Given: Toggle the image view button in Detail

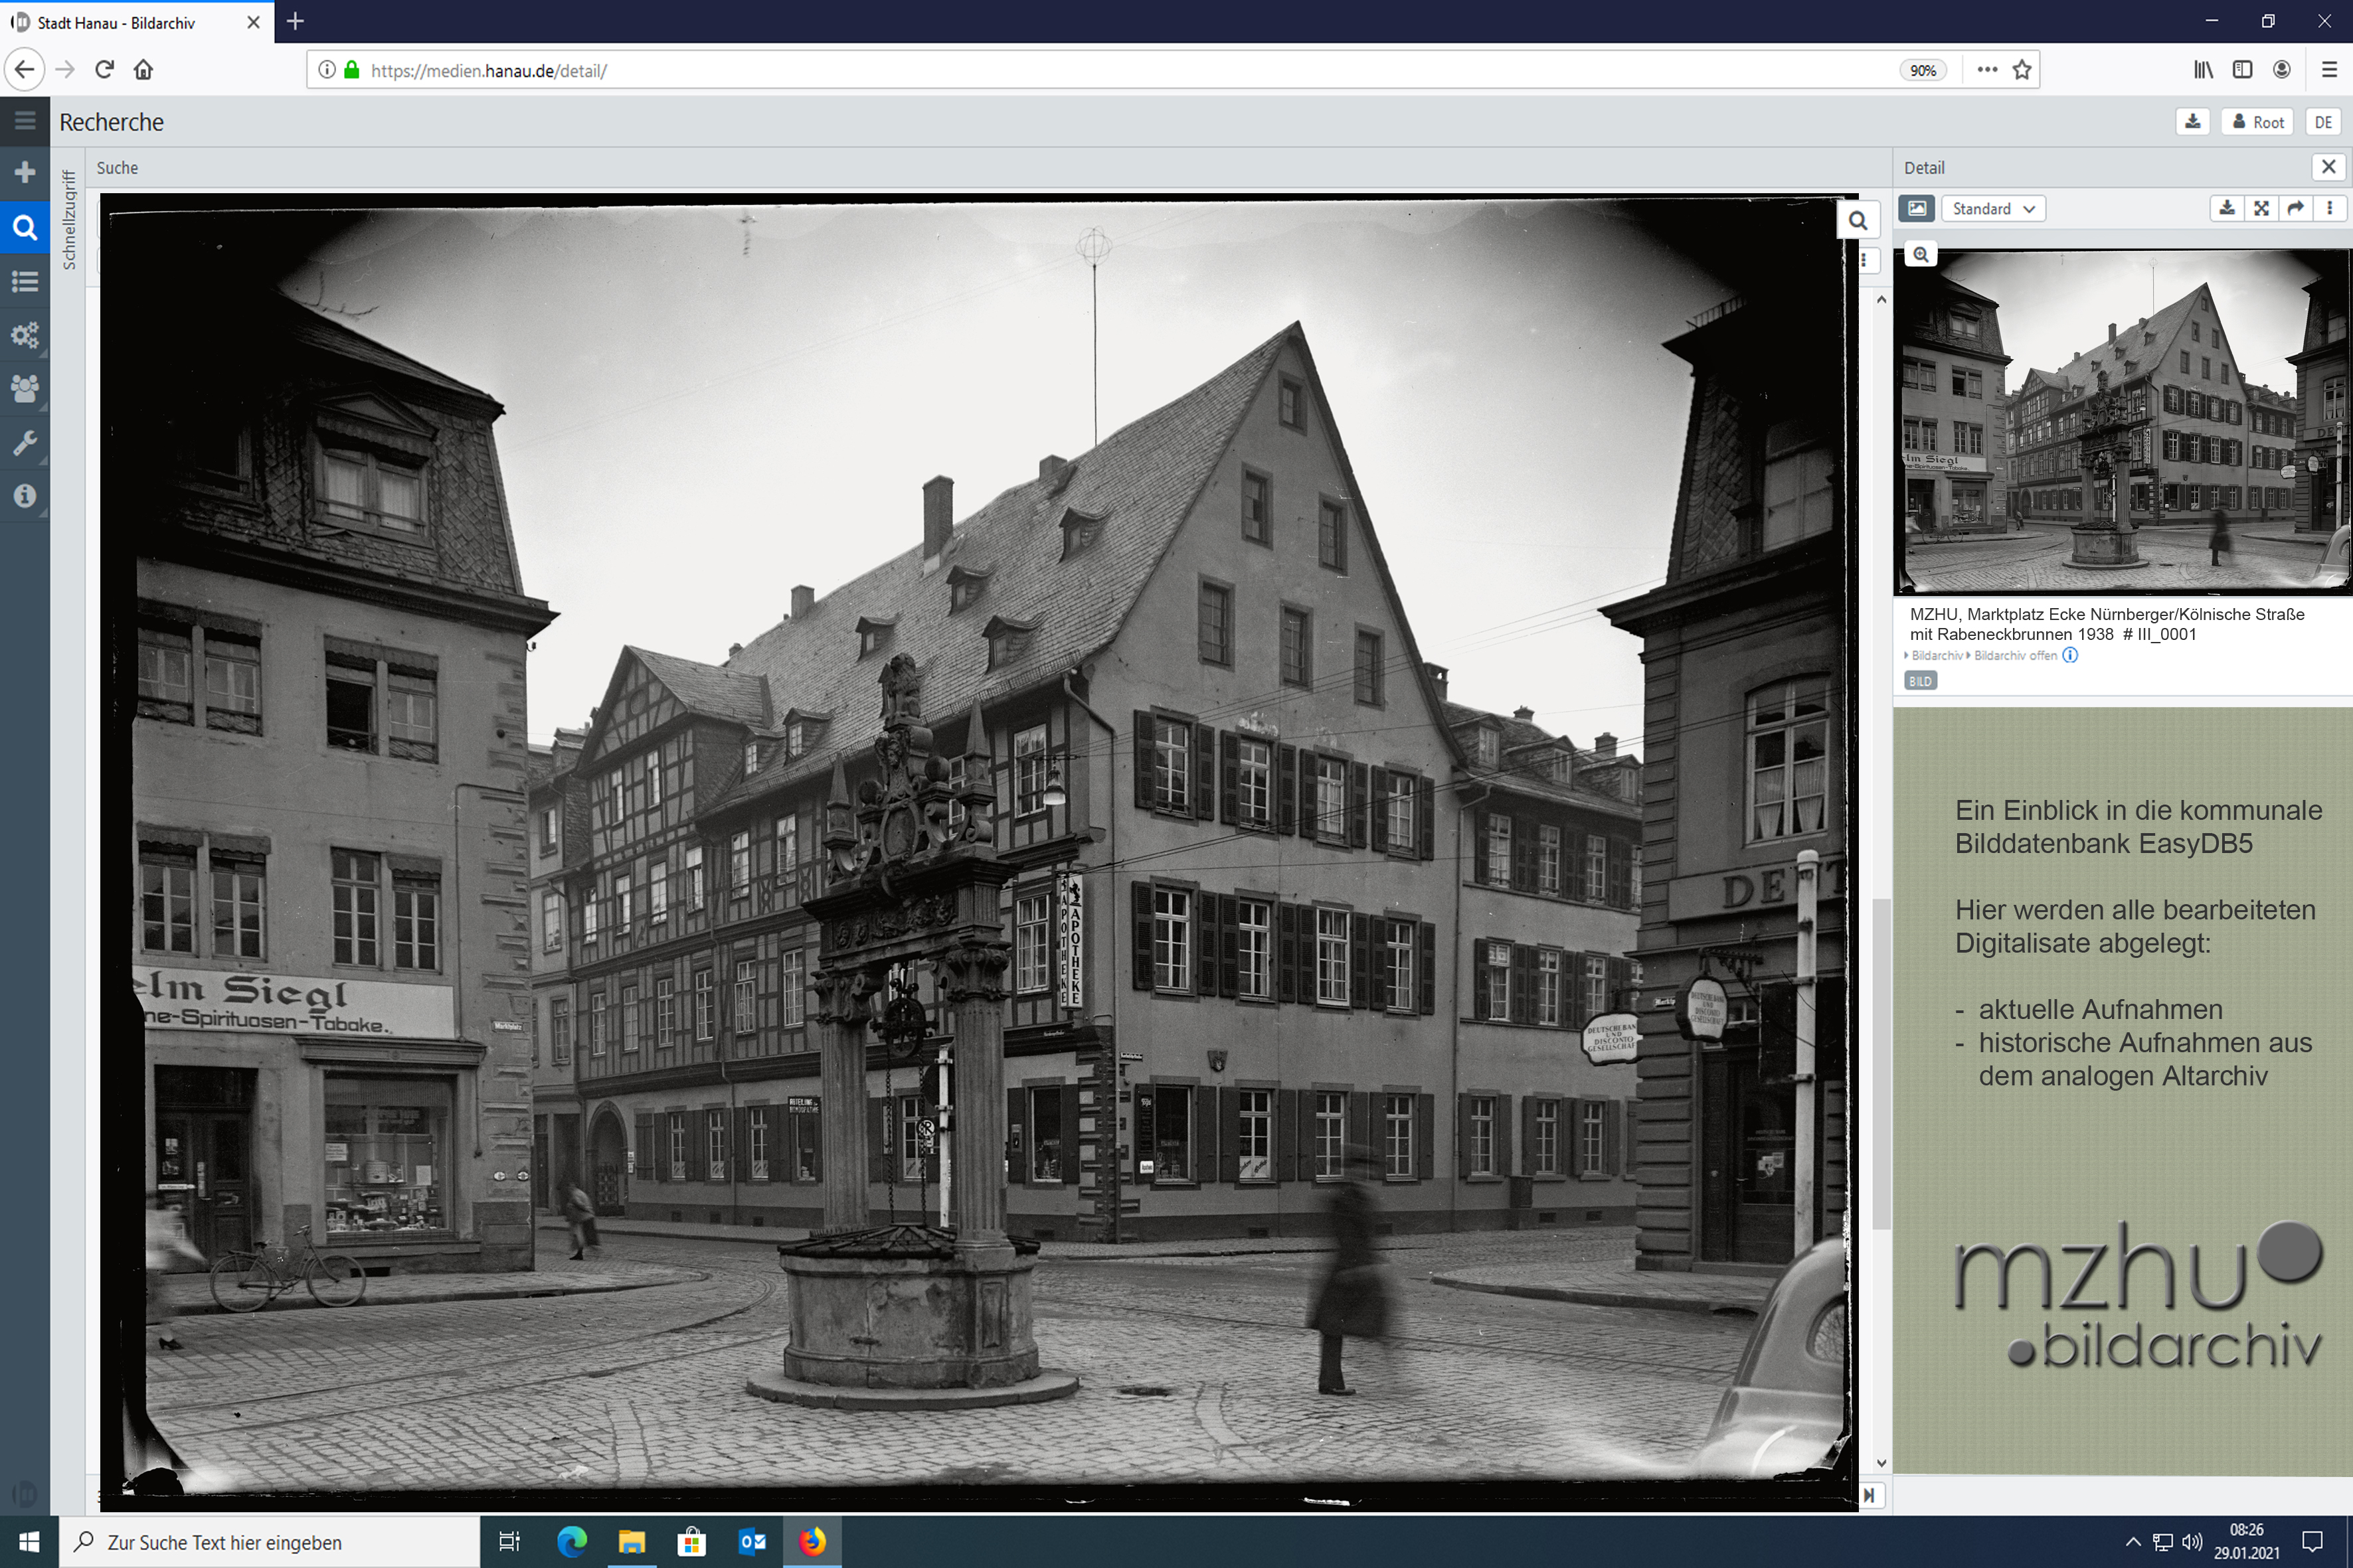Looking at the screenshot, I should click(1917, 208).
